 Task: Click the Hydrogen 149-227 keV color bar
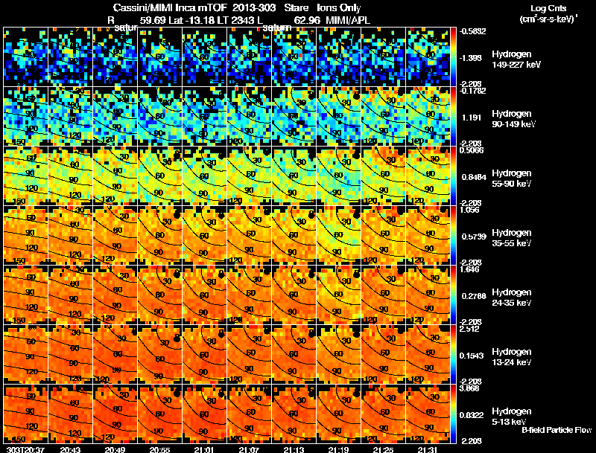453,57
